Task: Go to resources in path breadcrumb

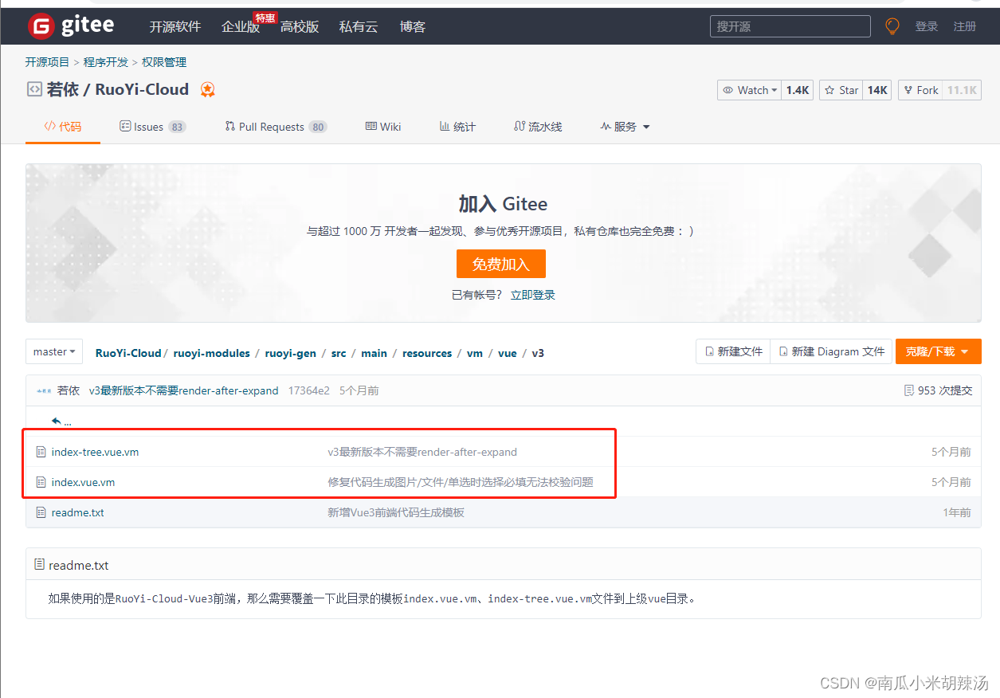Action: click(427, 353)
